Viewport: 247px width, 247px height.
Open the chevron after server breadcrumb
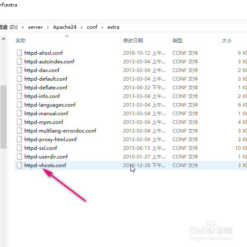[48, 28]
